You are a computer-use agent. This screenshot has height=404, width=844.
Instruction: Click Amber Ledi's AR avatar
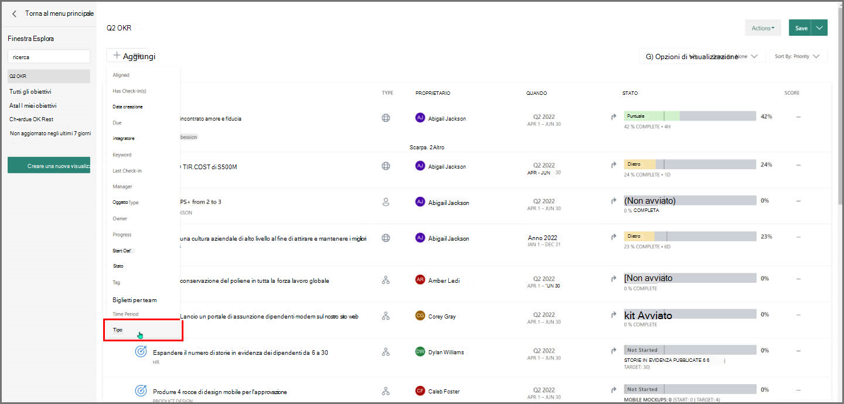pos(420,280)
